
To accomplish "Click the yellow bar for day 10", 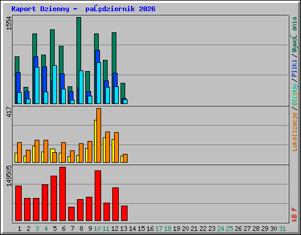I will [95, 141].
